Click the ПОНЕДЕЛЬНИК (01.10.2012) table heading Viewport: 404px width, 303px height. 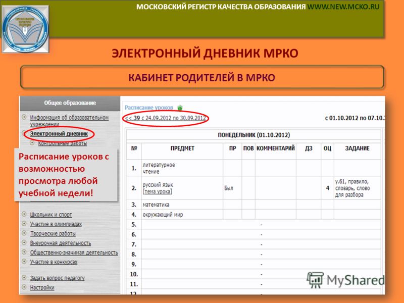pos(254,135)
